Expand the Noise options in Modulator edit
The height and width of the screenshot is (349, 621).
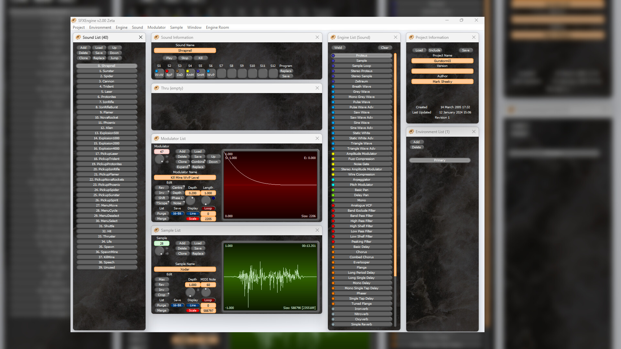click(x=177, y=203)
